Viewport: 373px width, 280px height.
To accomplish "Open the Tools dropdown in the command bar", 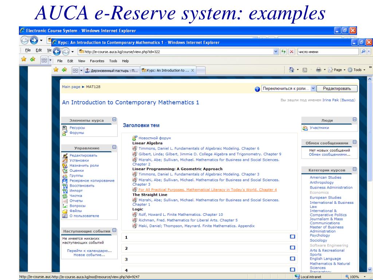I will coord(356,70).
